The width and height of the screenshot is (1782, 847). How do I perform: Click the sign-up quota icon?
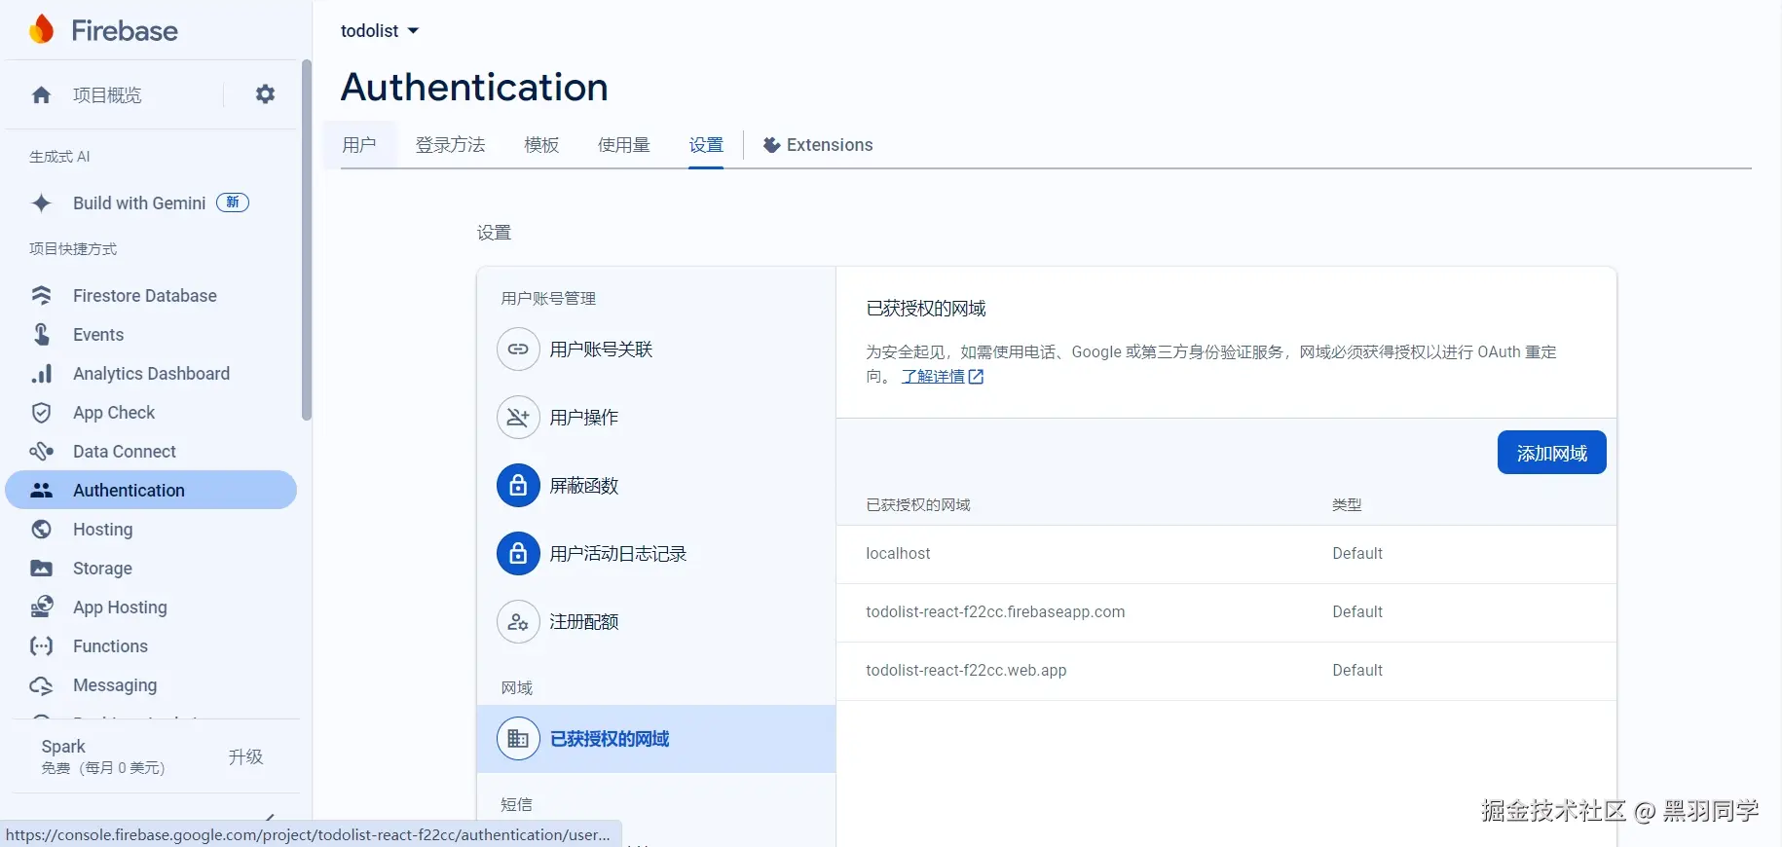point(518,621)
